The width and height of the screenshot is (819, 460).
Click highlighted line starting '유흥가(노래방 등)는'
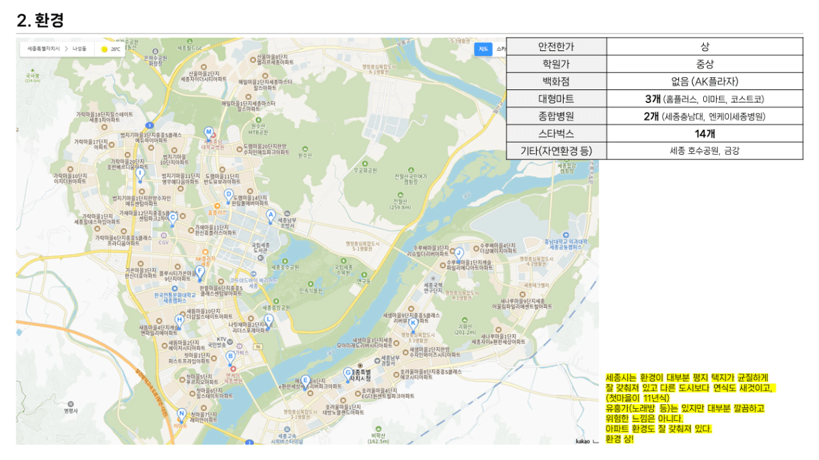tap(685, 408)
